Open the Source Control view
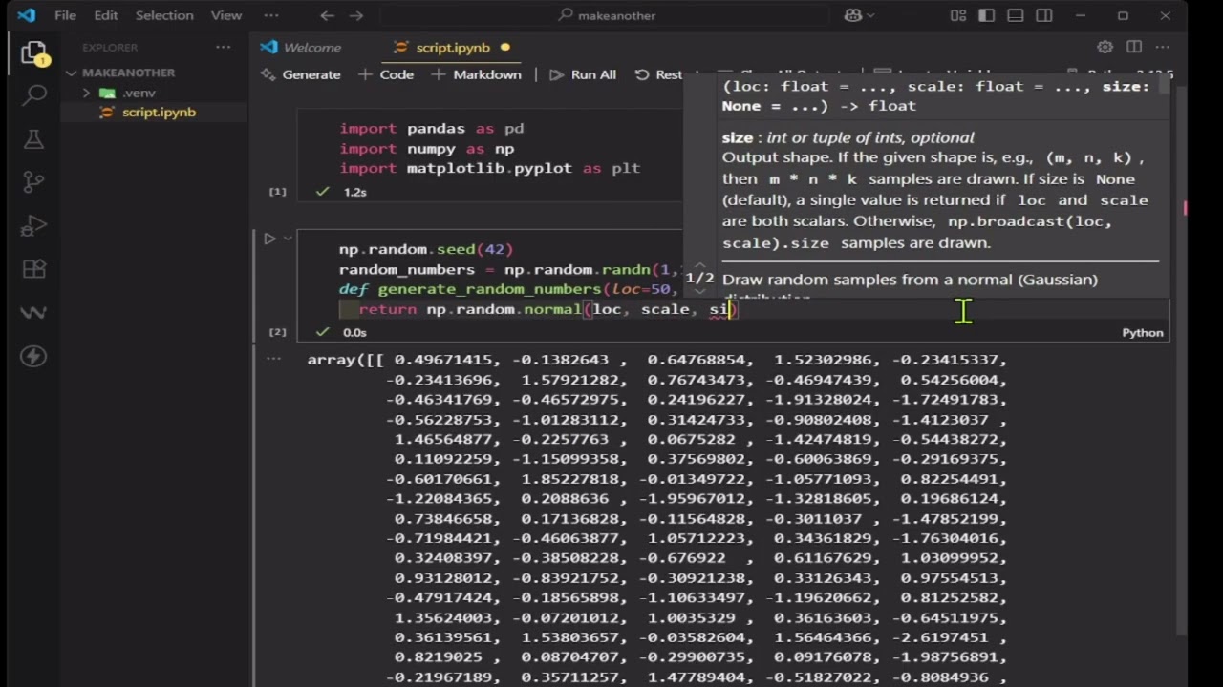Image resolution: width=1223 pixels, height=687 pixels. pos(33,181)
